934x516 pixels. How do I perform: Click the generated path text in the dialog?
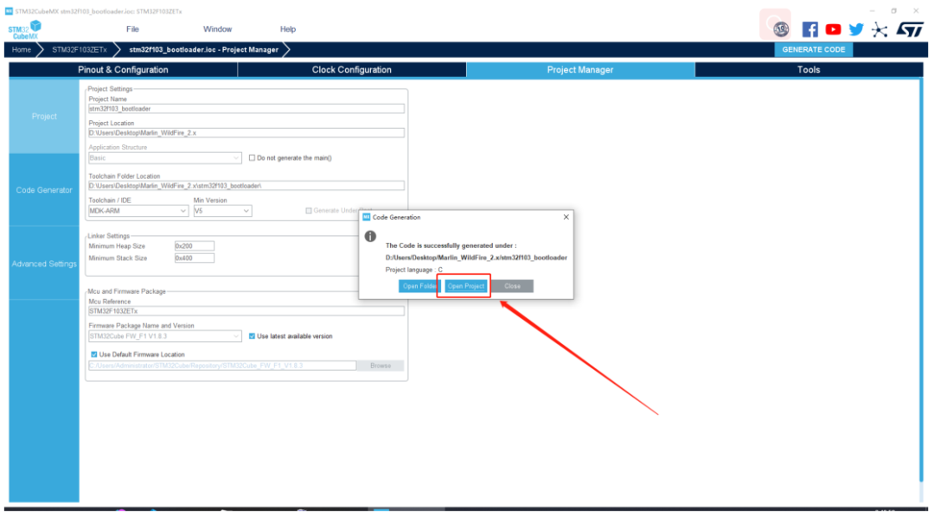coord(476,258)
